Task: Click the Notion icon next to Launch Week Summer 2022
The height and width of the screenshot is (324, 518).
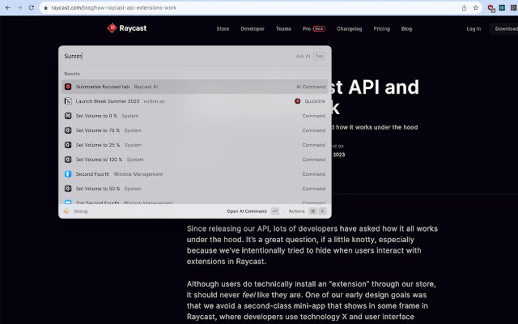Action: pos(68,101)
